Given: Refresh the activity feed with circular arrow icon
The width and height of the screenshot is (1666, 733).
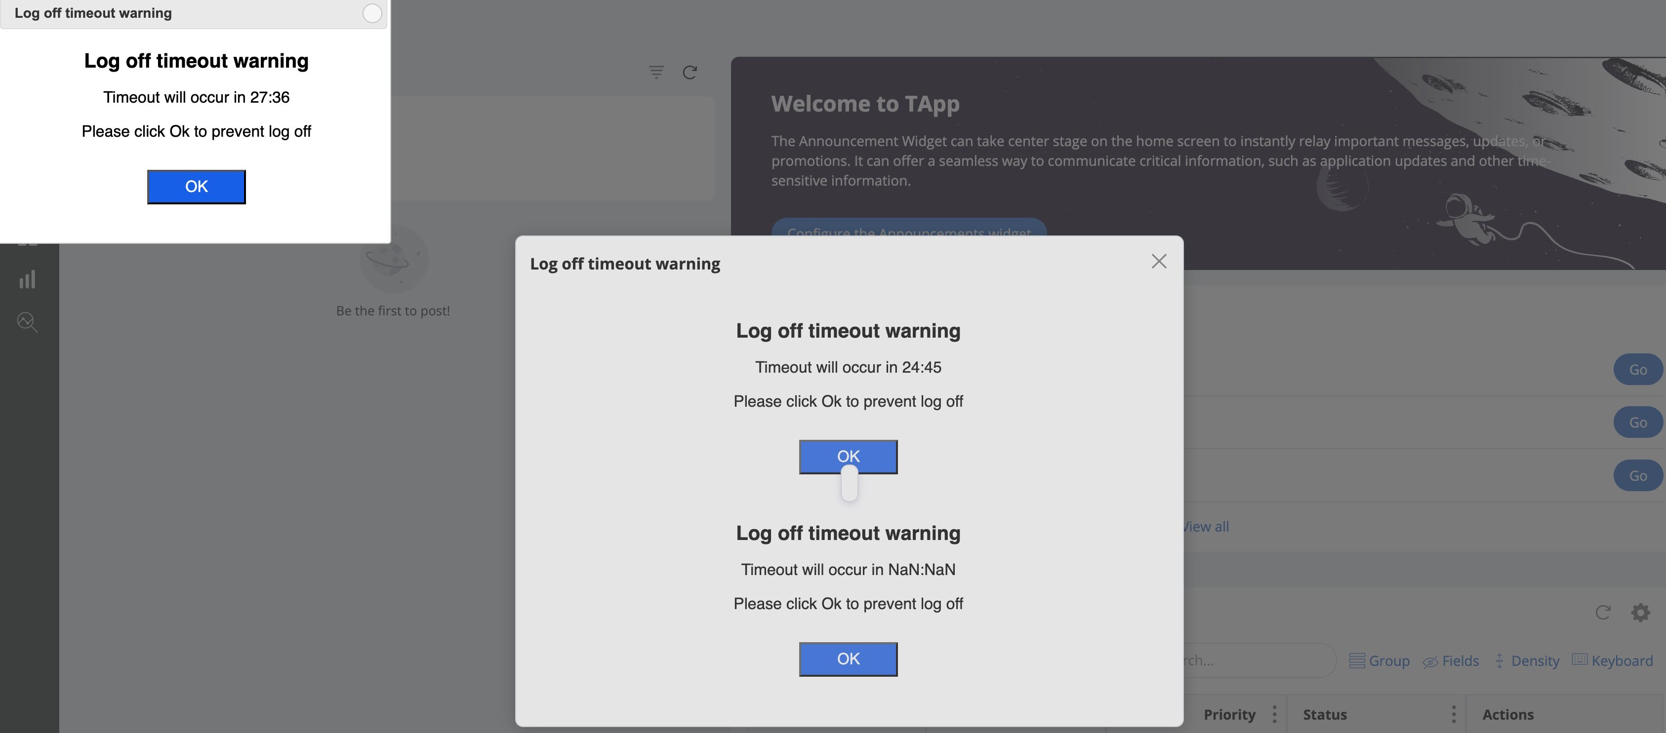Looking at the screenshot, I should click(689, 72).
